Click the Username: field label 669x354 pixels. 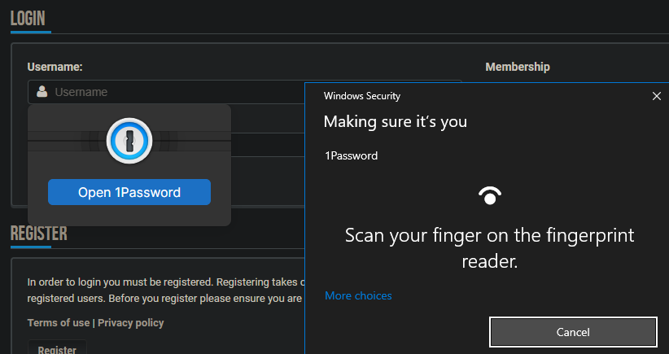[55, 67]
